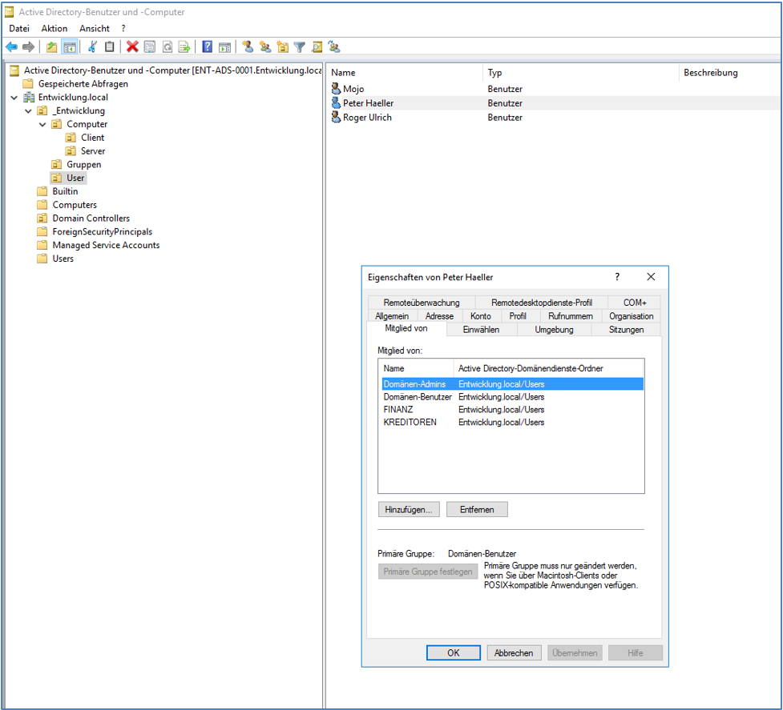Click the up one level folder icon
The image size is (783, 710).
52,47
